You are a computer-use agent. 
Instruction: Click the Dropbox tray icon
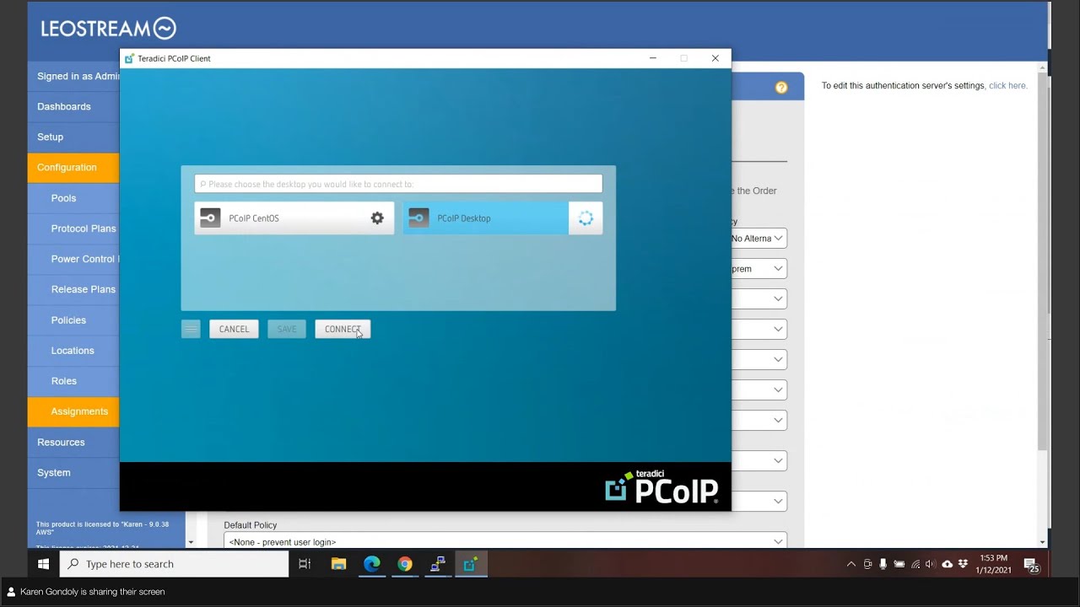click(963, 564)
